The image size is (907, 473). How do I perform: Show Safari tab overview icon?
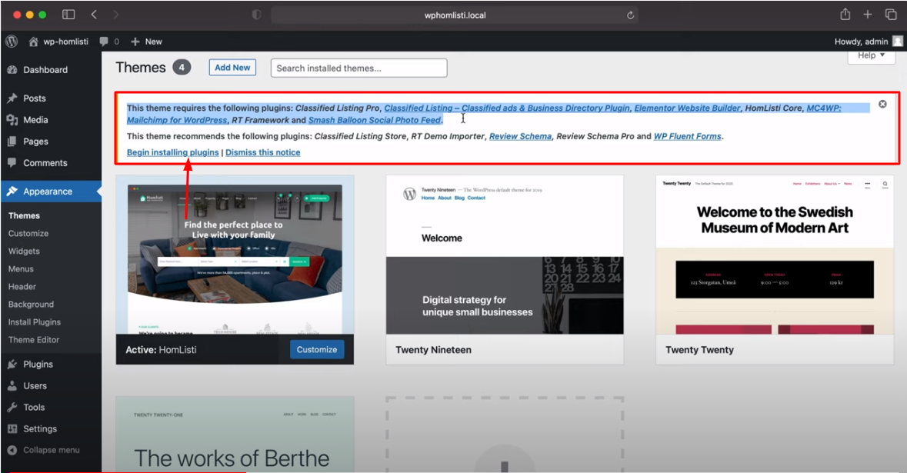pyautogui.click(x=891, y=15)
